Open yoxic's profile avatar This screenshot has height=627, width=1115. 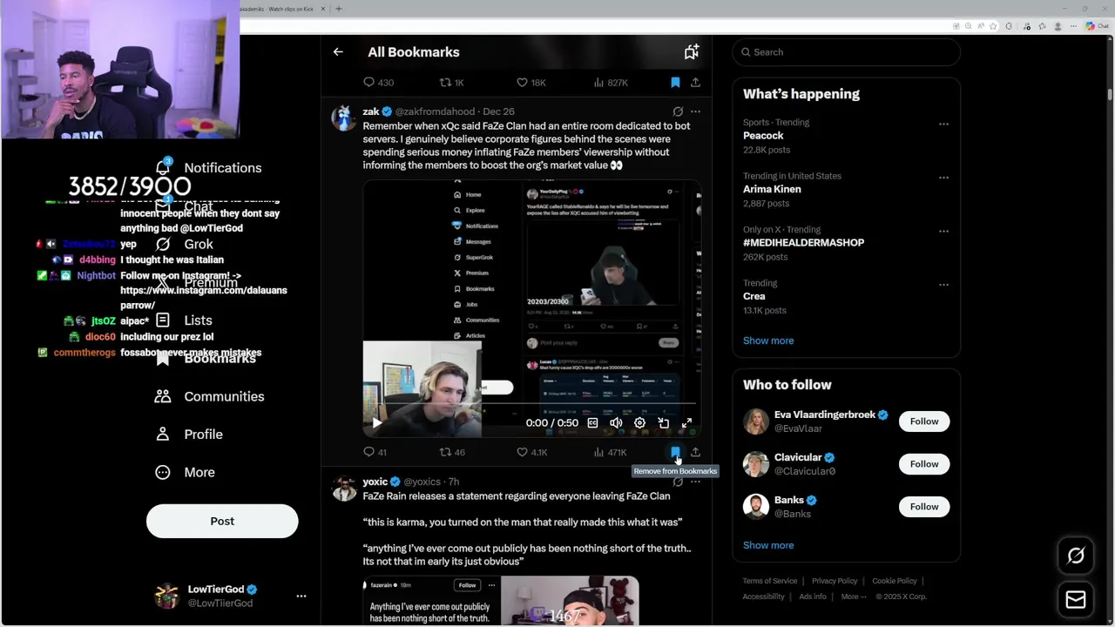coord(345,488)
